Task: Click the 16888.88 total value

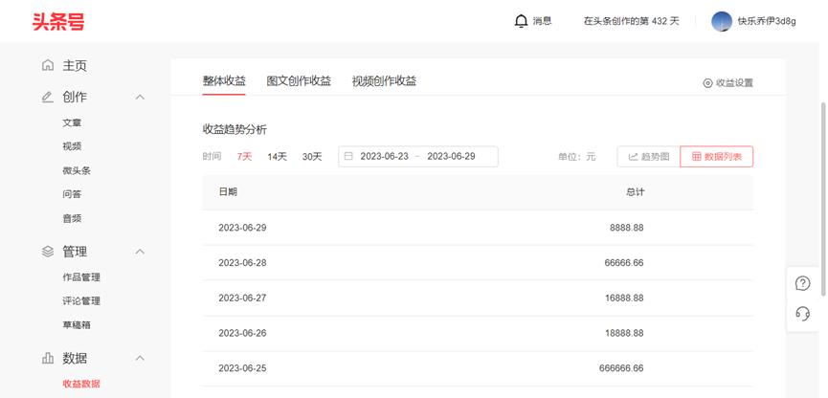Action: (624, 298)
